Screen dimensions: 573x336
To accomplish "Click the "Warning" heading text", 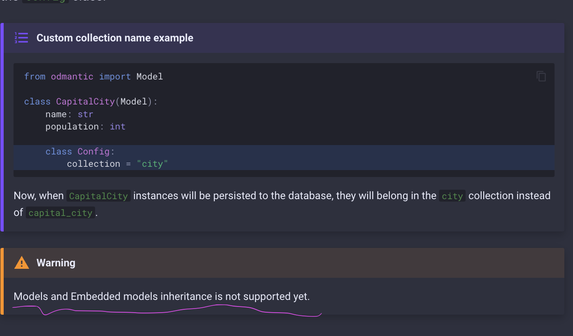I will 56,263.
